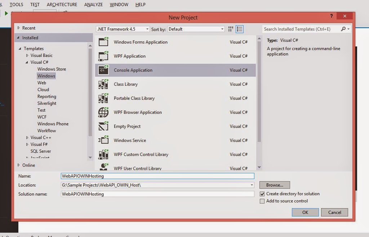Select the Reporting tree item
Viewport: 369px width, 237px height.
46,97
